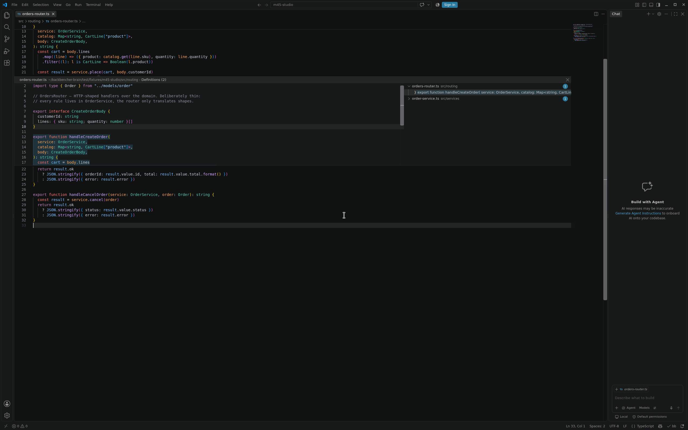Open the chat tools configuration sliders icon
Screen dimensions: 688x430
point(655,408)
